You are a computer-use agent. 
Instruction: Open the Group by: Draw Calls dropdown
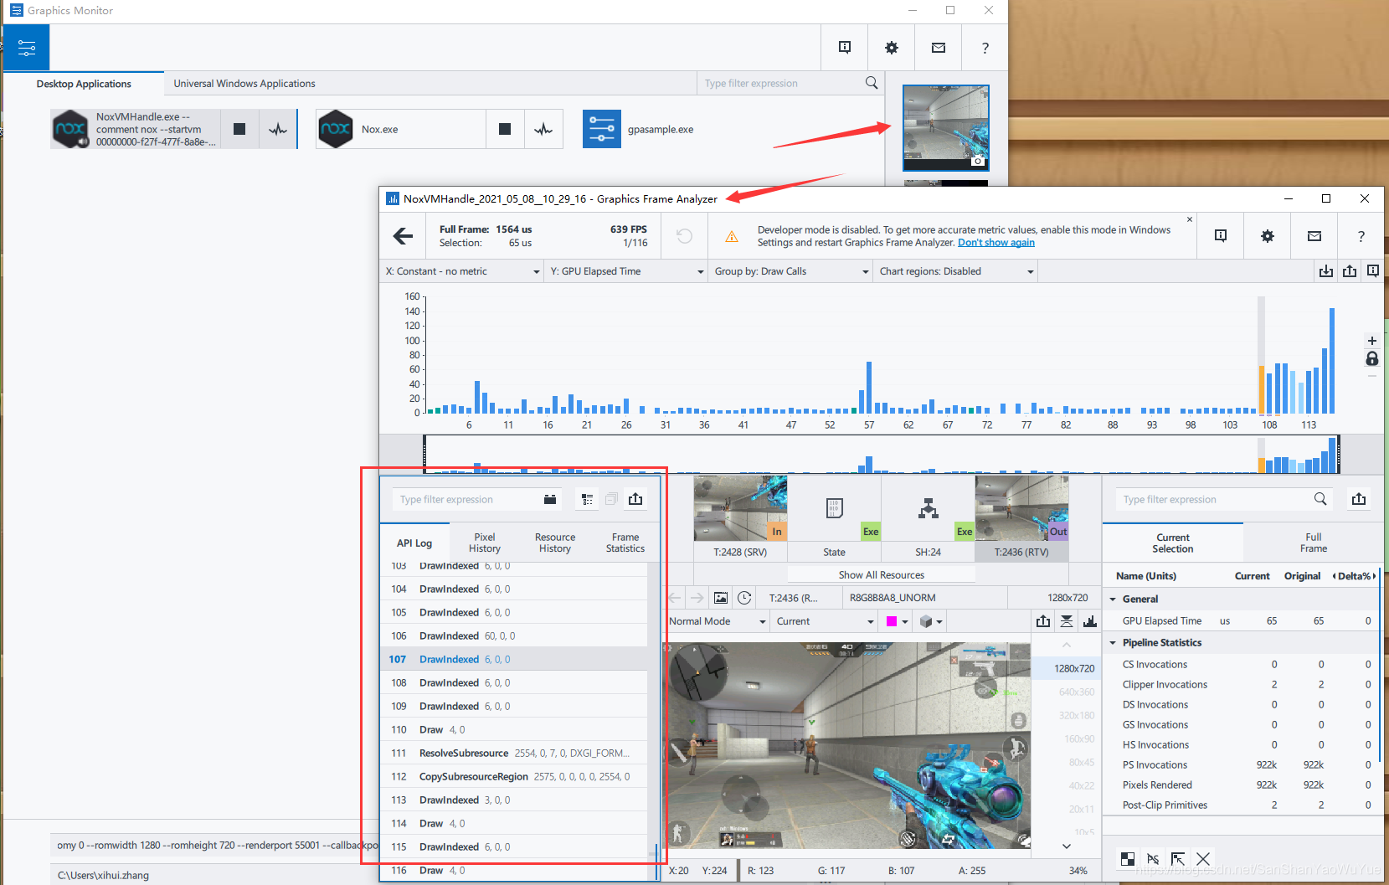[x=791, y=271]
